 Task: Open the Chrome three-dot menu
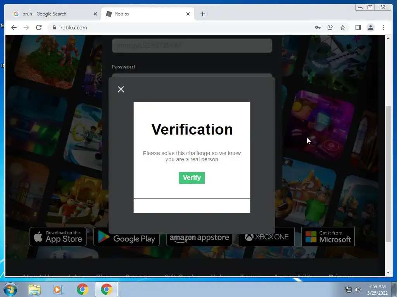[383, 27]
